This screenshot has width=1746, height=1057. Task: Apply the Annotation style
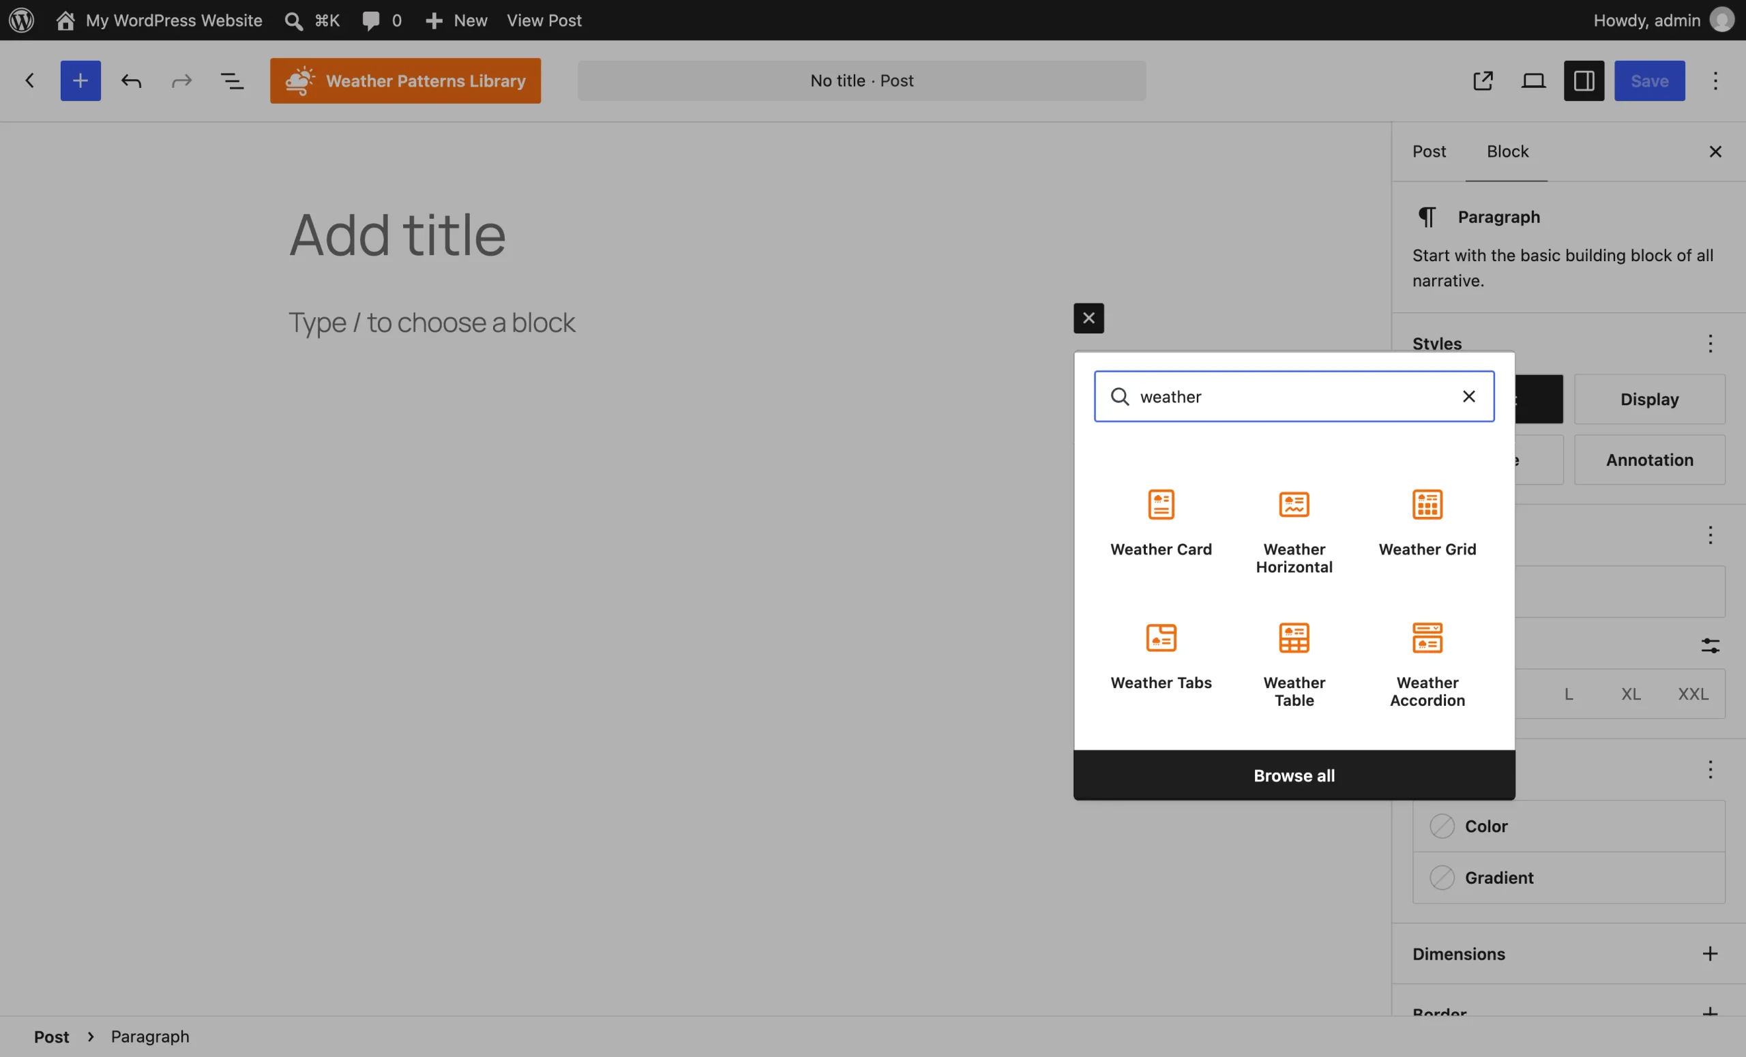click(x=1650, y=460)
